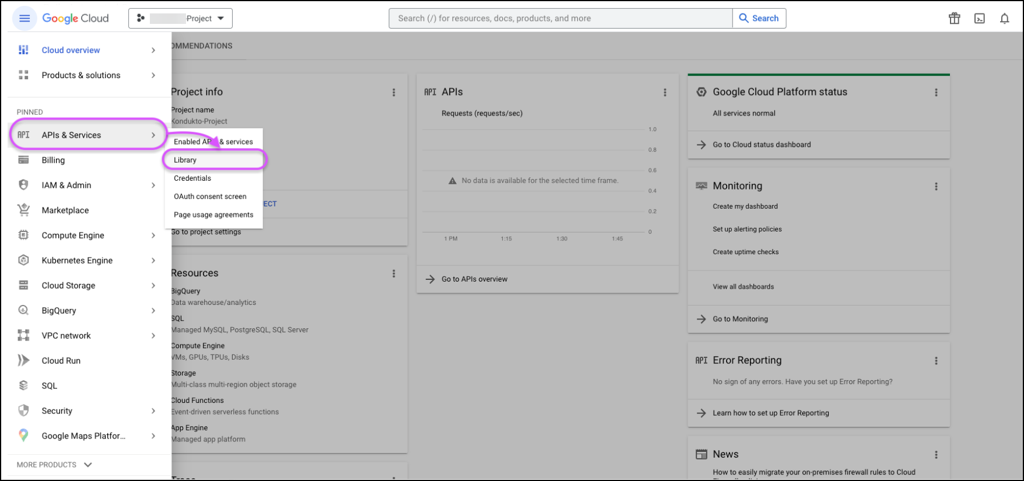Open Monitoring card more options menu

click(936, 187)
